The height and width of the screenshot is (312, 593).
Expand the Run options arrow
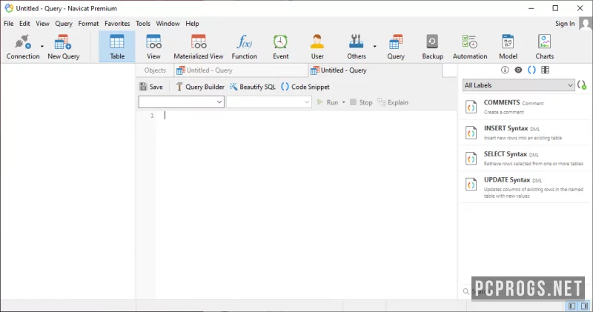(343, 102)
